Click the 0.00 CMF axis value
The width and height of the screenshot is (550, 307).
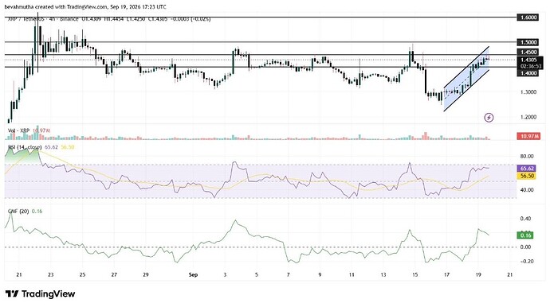coord(526,247)
